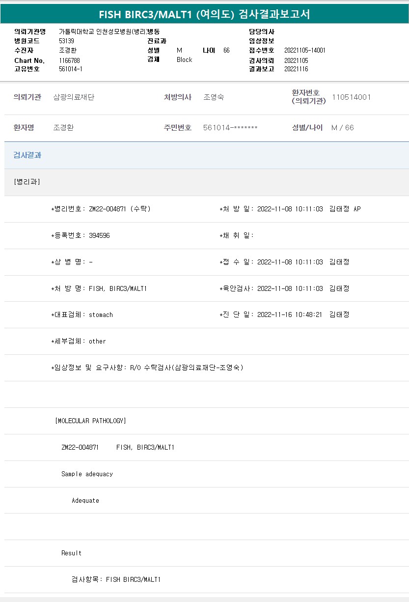Click patient number 110514001
Screen dimensions: 409x602
point(352,97)
